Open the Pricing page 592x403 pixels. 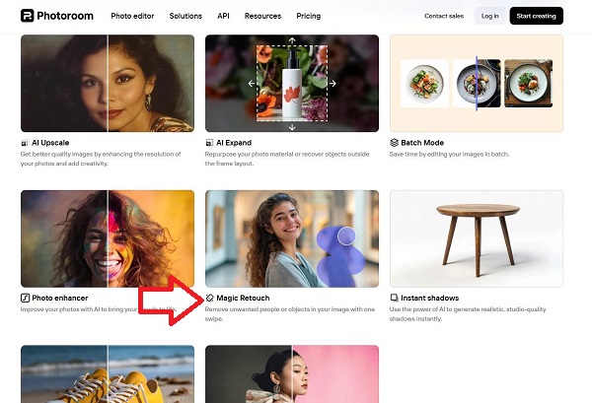[x=308, y=16]
